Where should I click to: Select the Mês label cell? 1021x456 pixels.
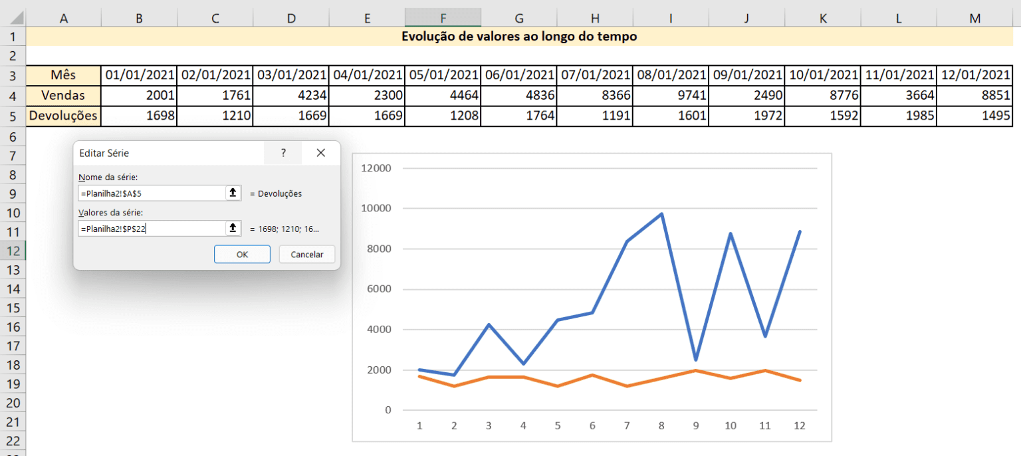(64, 75)
